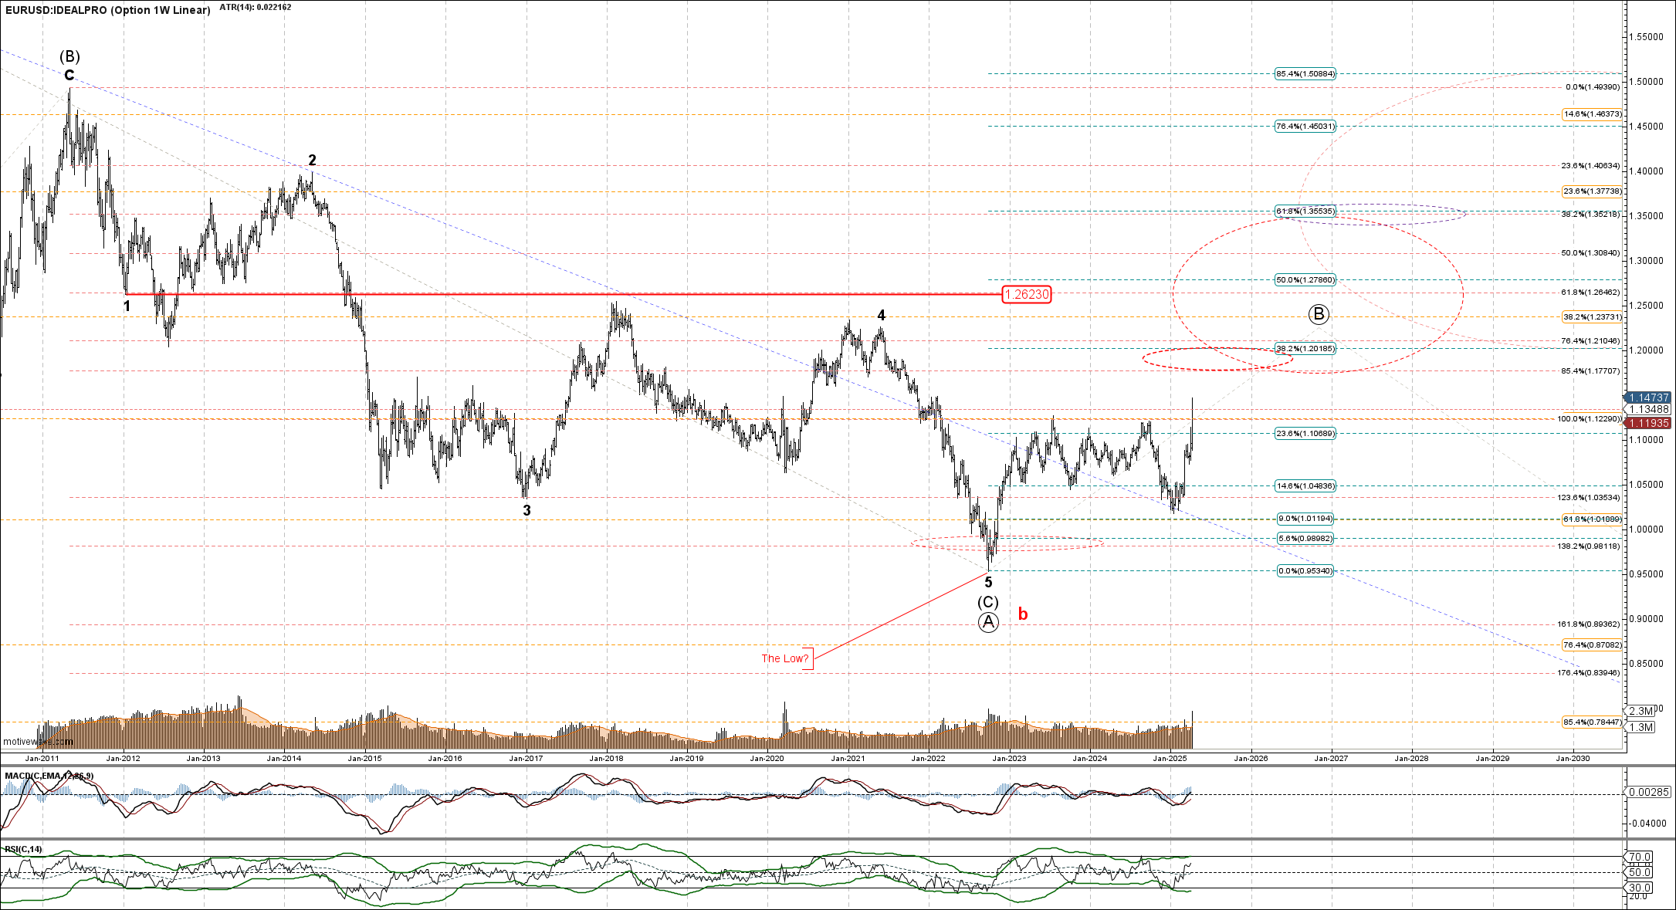1676x910 pixels.
Task: Select the circled B wave label
Action: click(x=1319, y=314)
